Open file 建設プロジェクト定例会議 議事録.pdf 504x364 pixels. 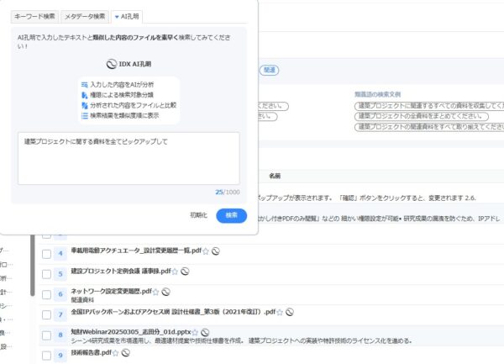pyautogui.click(x=121, y=271)
